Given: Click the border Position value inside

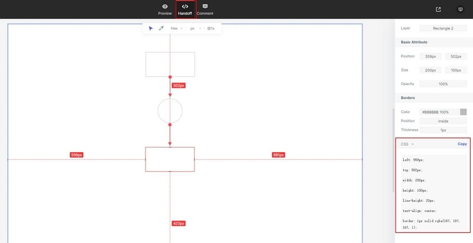Looking at the screenshot, I should click(443, 121).
